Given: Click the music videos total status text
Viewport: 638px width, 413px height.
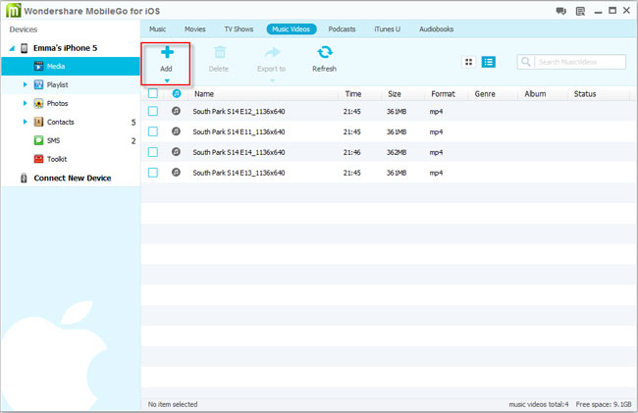Looking at the screenshot, I should point(539,404).
